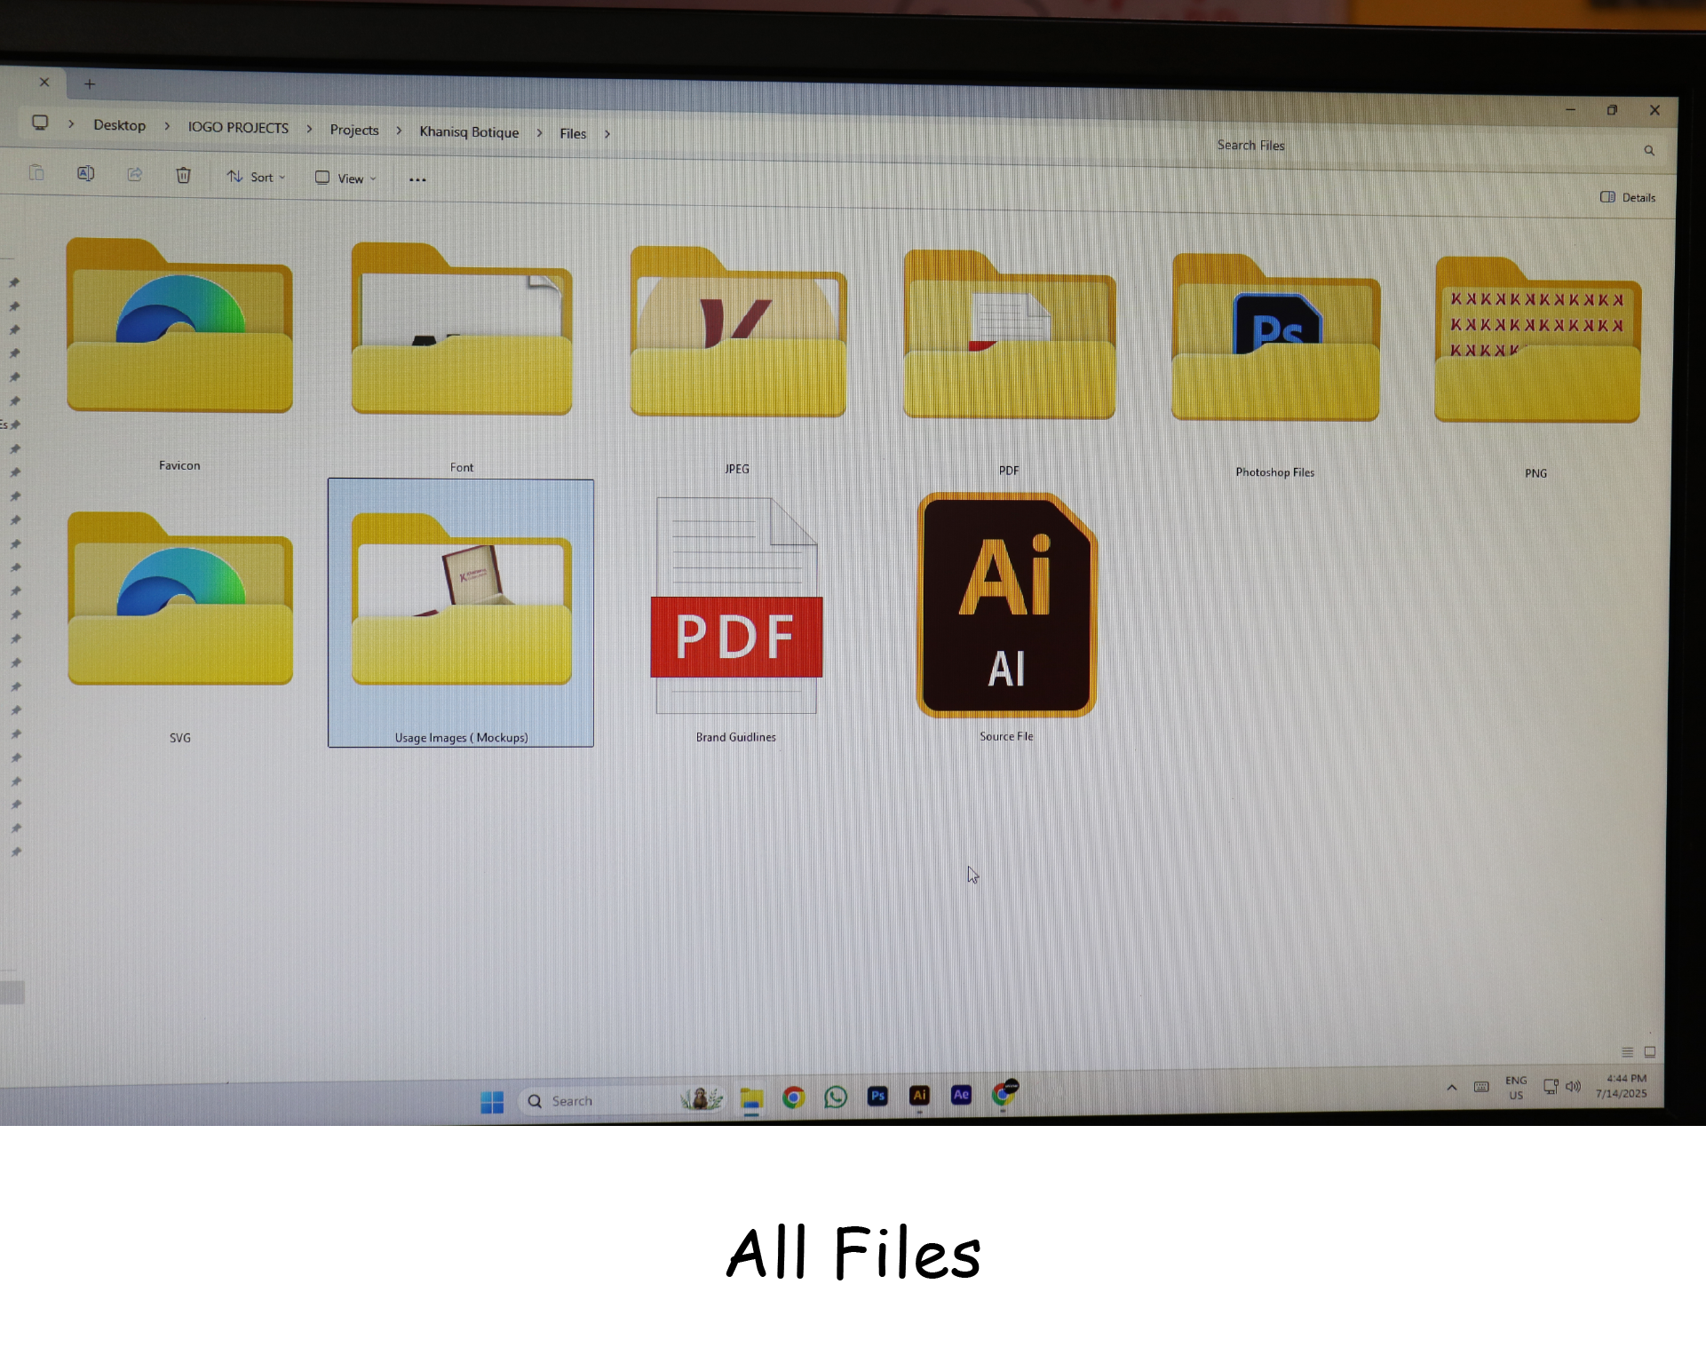Open the JPEG folder
This screenshot has height=1371, width=1706.
[x=738, y=331]
